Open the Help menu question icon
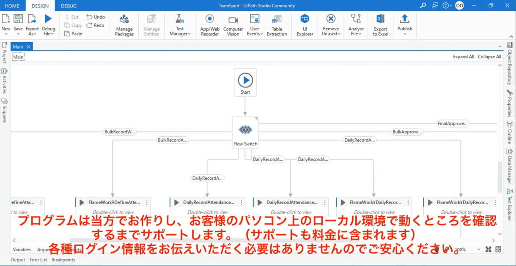 coord(445,5)
